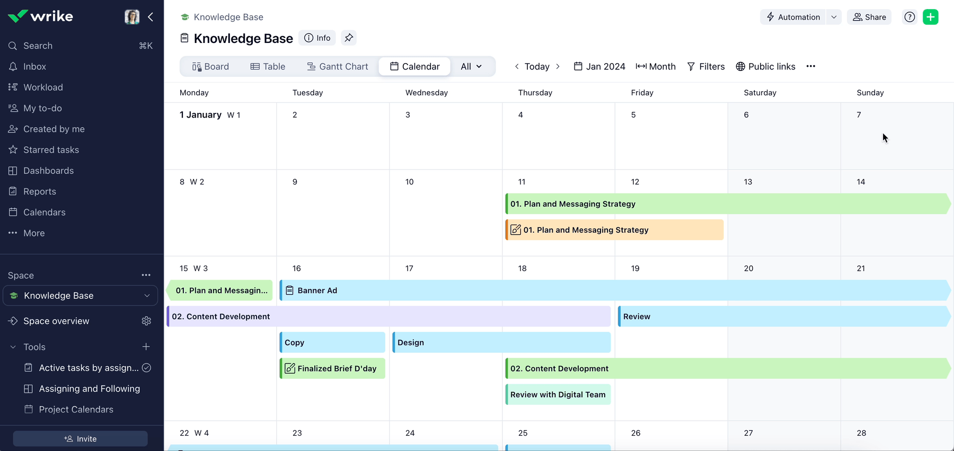Open the help question mark icon
Screen dimensions: 954x451
pos(909,17)
